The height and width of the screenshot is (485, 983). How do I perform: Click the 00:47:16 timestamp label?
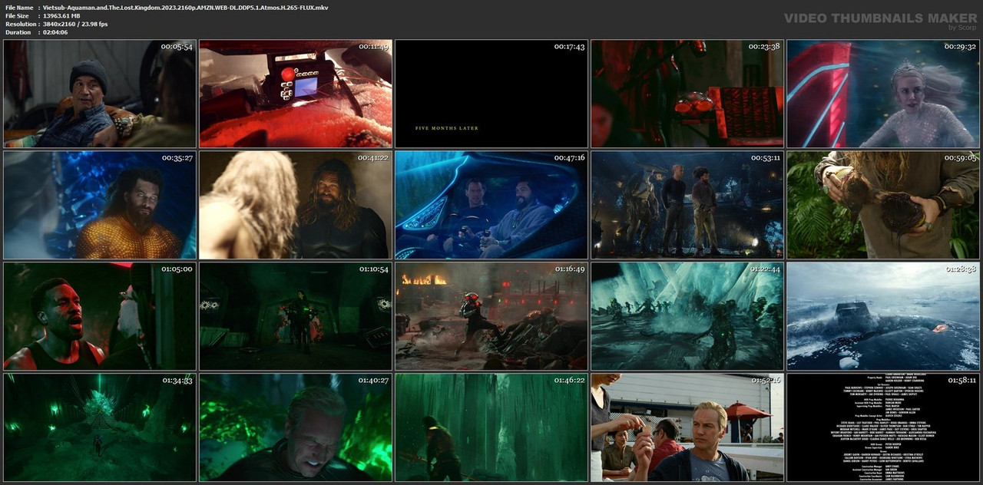click(569, 158)
